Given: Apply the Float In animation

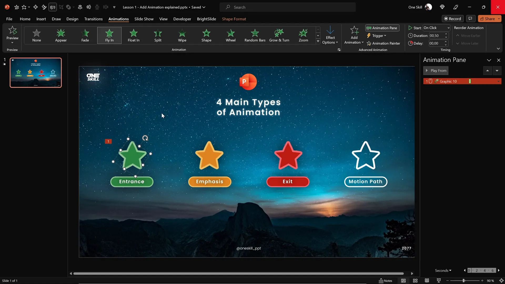Looking at the screenshot, I should point(134,35).
